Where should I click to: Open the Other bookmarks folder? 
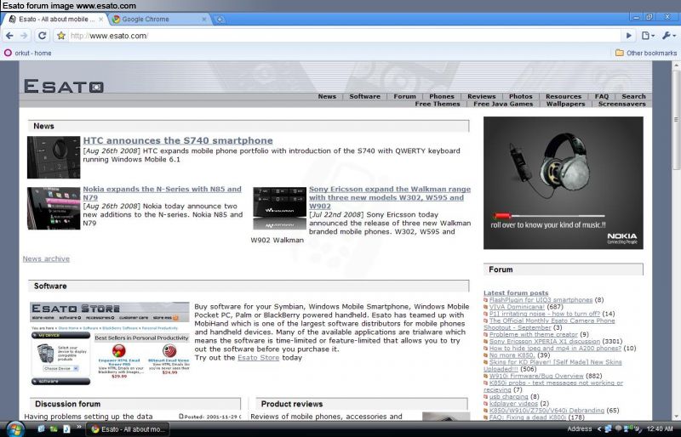[646, 53]
